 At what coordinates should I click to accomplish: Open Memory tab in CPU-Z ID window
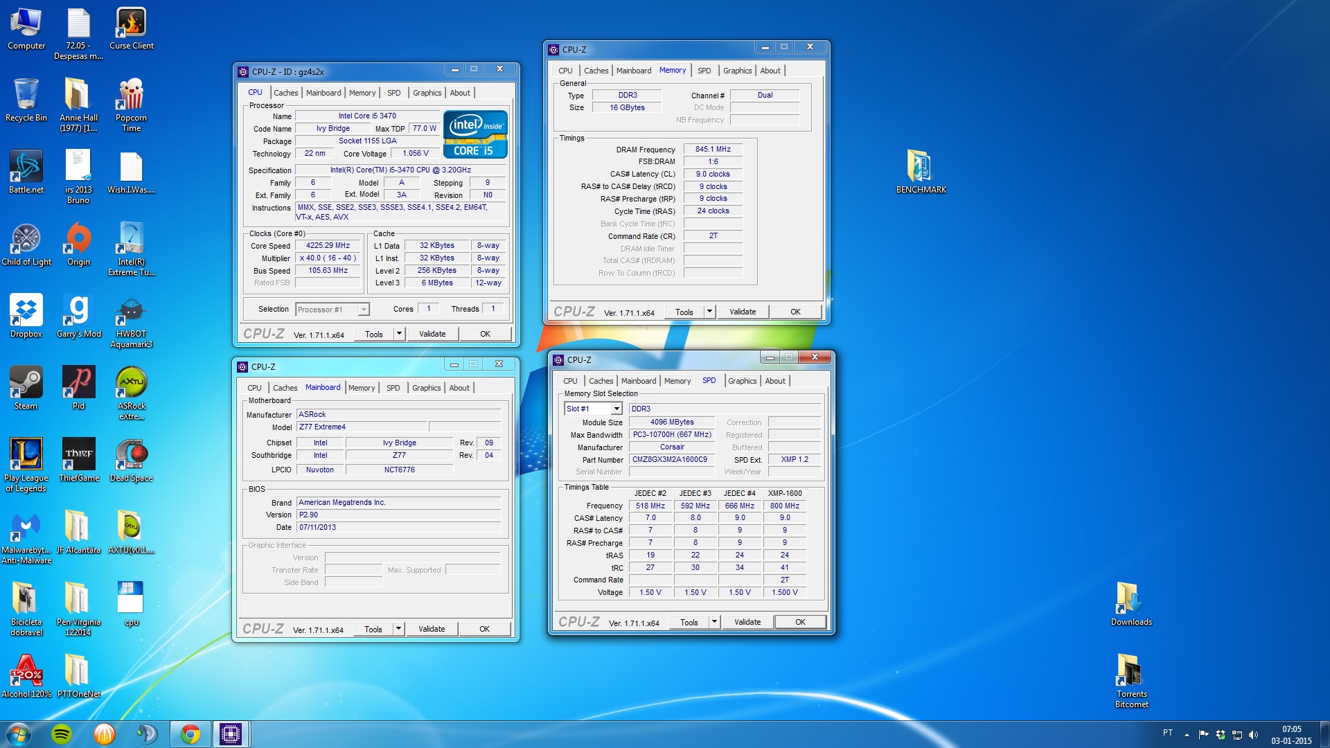click(x=362, y=93)
